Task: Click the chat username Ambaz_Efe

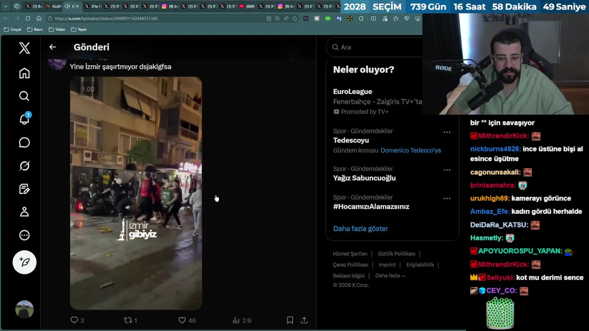Action: pos(490,211)
